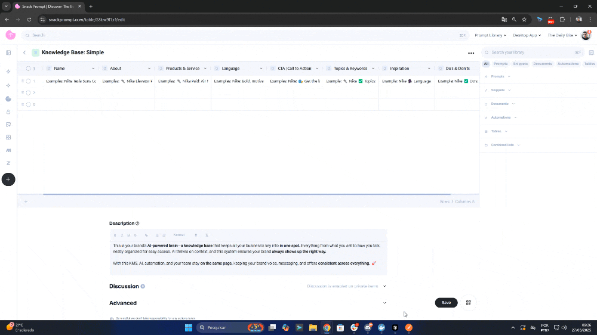Screen dimensions: 597x335
Task: Open the browser extensions puzzle icon
Action: pos(562,20)
